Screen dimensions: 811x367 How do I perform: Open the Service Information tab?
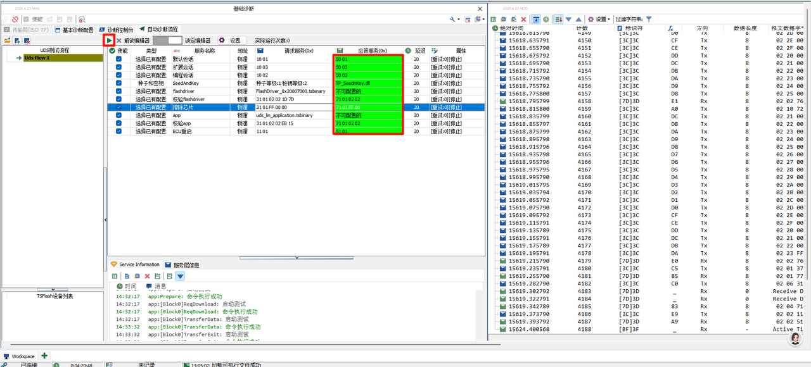[134, 264]
